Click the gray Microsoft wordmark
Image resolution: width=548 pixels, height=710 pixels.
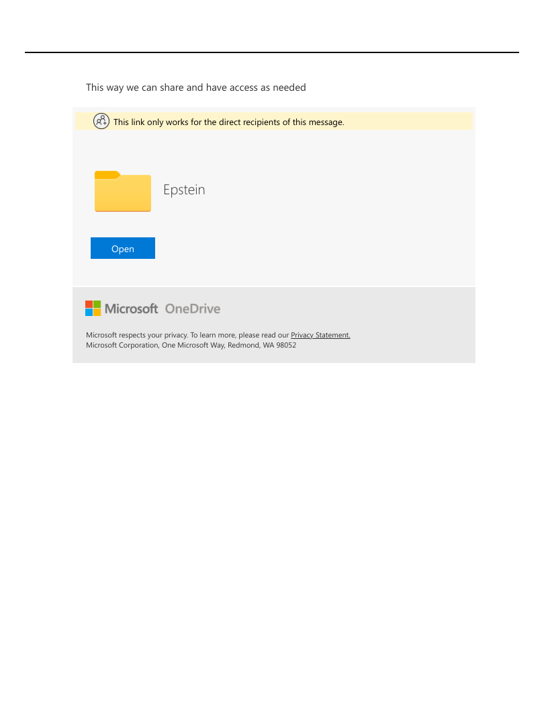(x=131, y=309)
